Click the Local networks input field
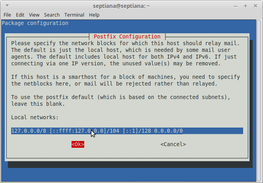 pyautogui.click(x=127, y=131)
